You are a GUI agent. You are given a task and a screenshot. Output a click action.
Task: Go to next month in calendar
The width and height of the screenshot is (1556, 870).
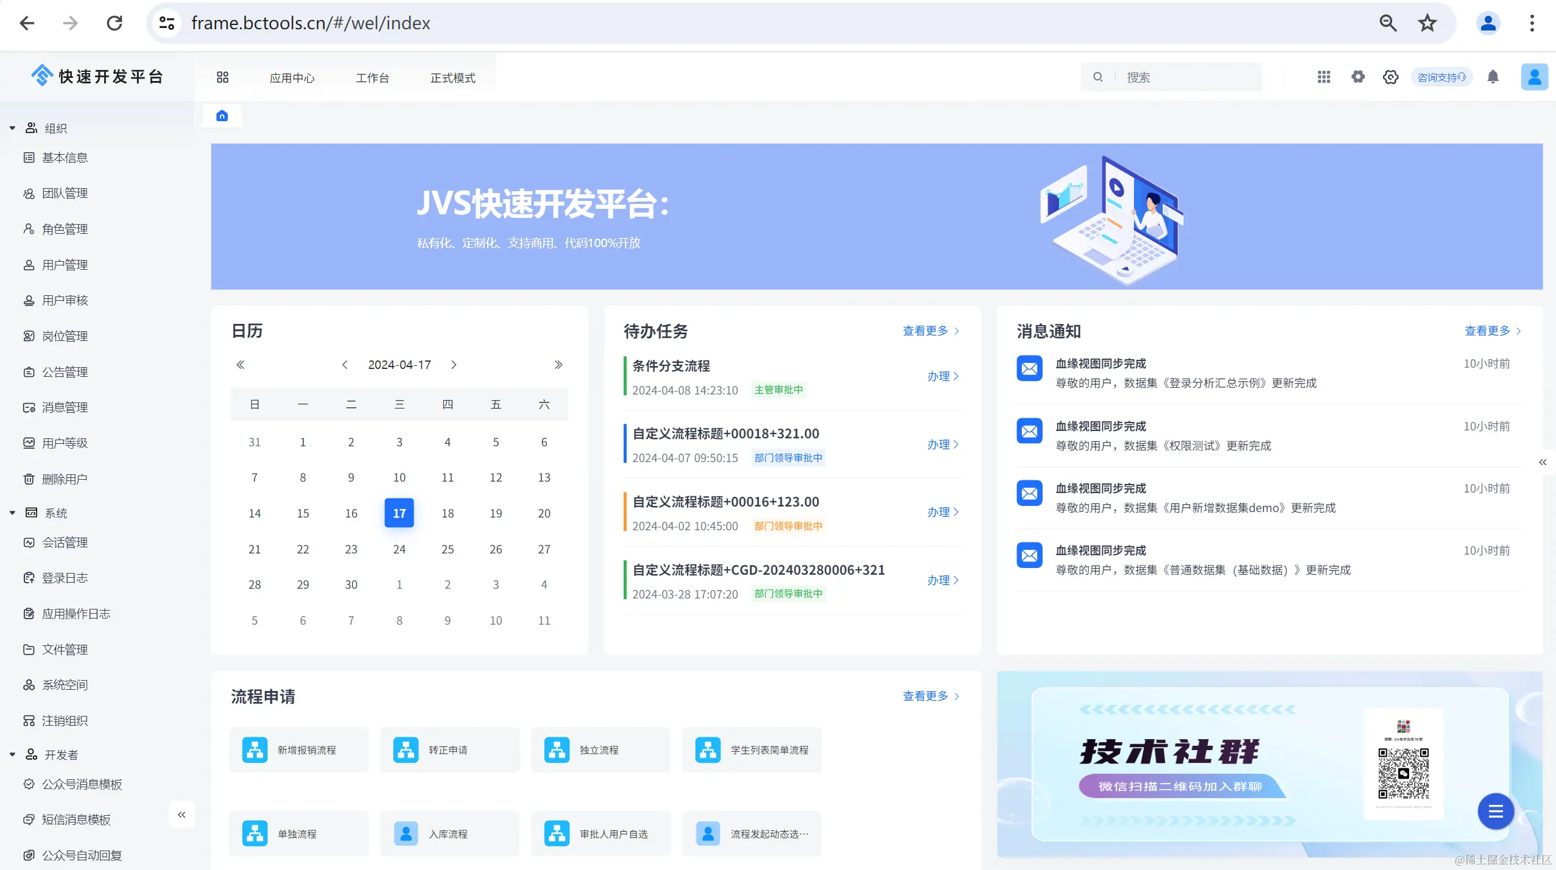(454, 365)
